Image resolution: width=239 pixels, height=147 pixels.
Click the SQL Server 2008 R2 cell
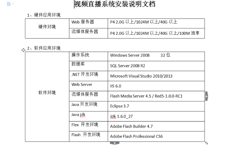156,66
